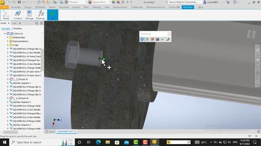The width and height of the screenshot is (261, 146).
Task: Open the Model browser hamburger menu
Action: (x=42, y=24)
